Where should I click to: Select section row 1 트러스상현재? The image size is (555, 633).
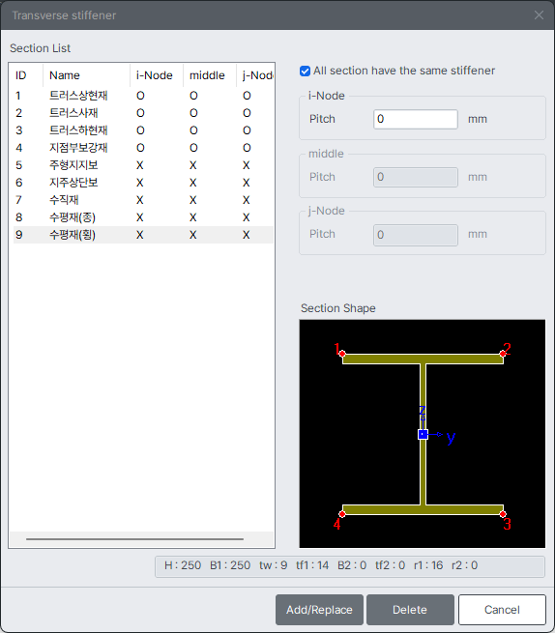point(143,96)
